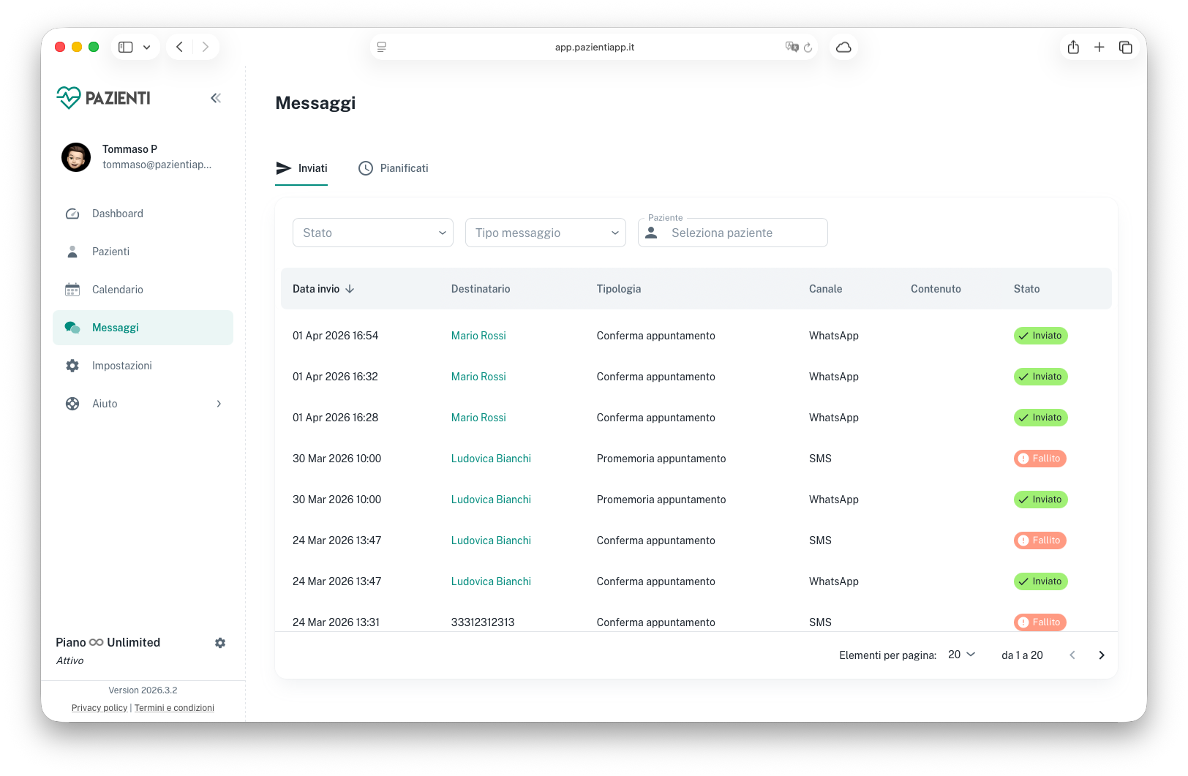Viewport: 1188px width, 776px height.
Task: Show the browser tab overview
Action: 1125,48
